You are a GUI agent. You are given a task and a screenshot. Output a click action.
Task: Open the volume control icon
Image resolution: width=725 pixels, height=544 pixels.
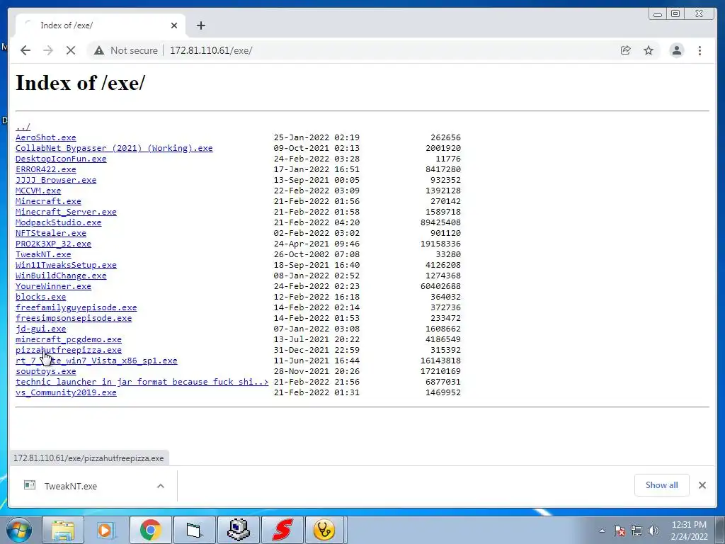653,531
